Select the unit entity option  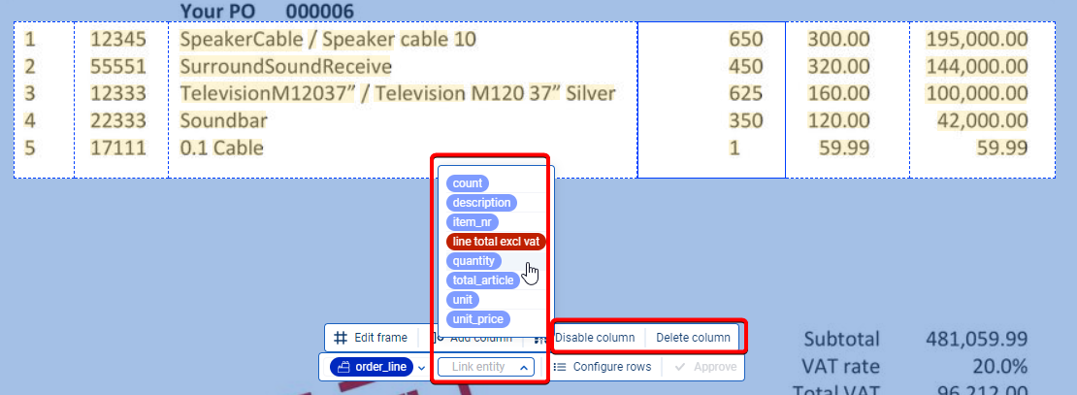click(x=463, y=300)
